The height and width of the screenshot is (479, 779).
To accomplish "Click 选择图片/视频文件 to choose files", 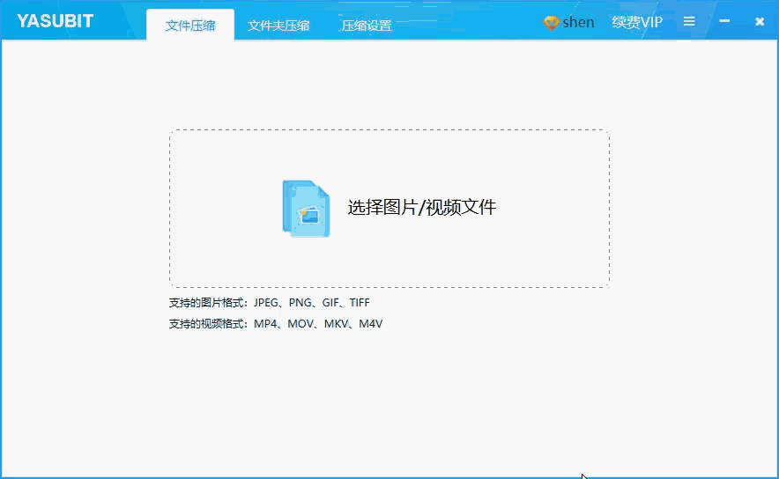I will tap(422, 208).
